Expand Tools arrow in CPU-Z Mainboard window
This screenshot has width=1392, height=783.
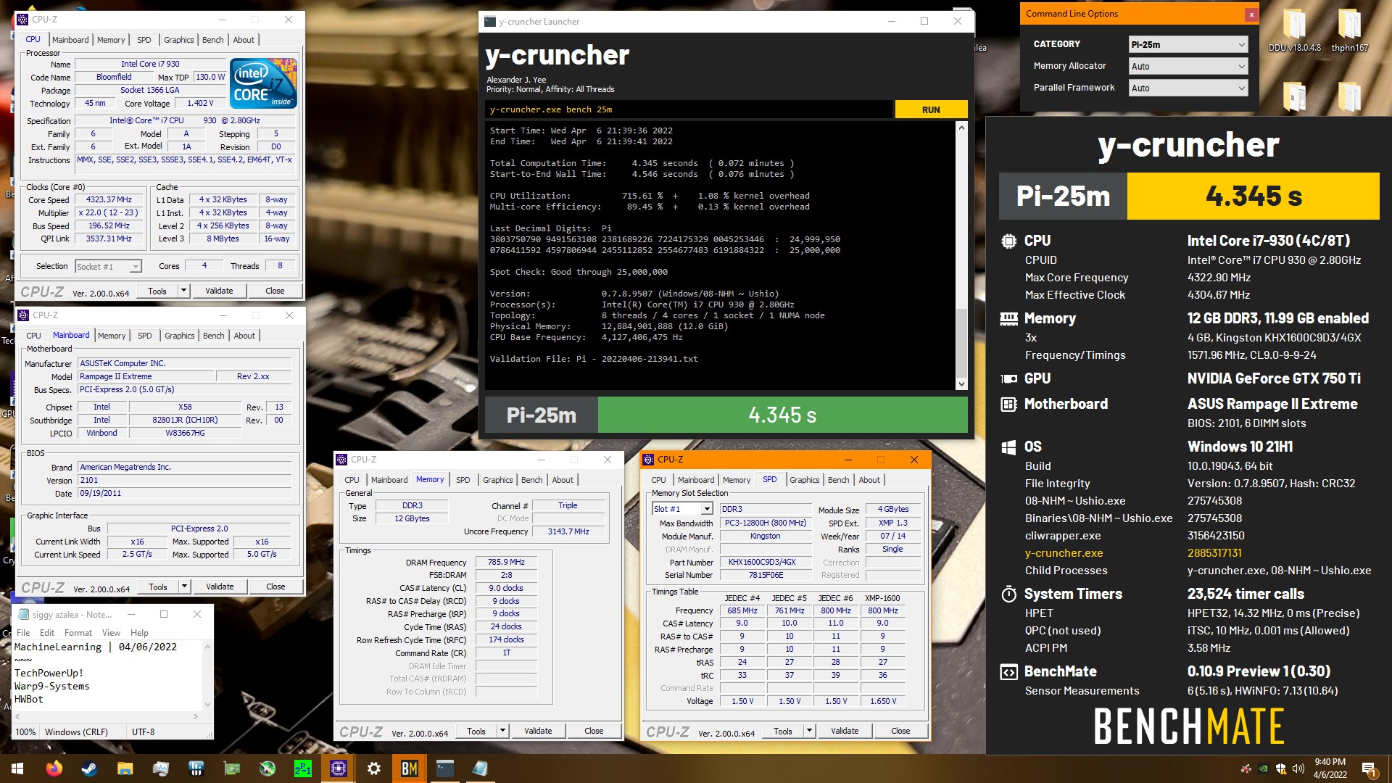click(185, 587)
